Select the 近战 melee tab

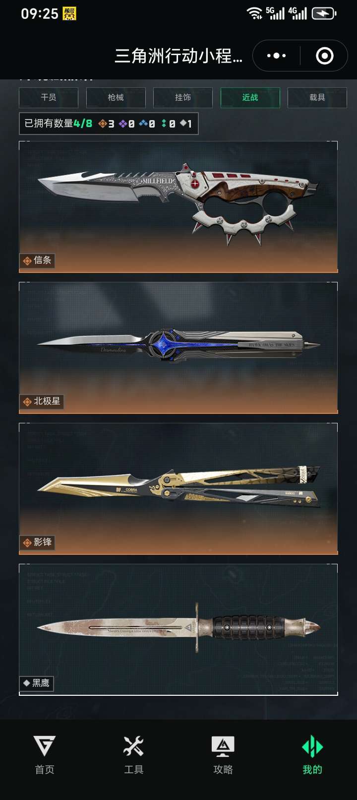[250, 98]
